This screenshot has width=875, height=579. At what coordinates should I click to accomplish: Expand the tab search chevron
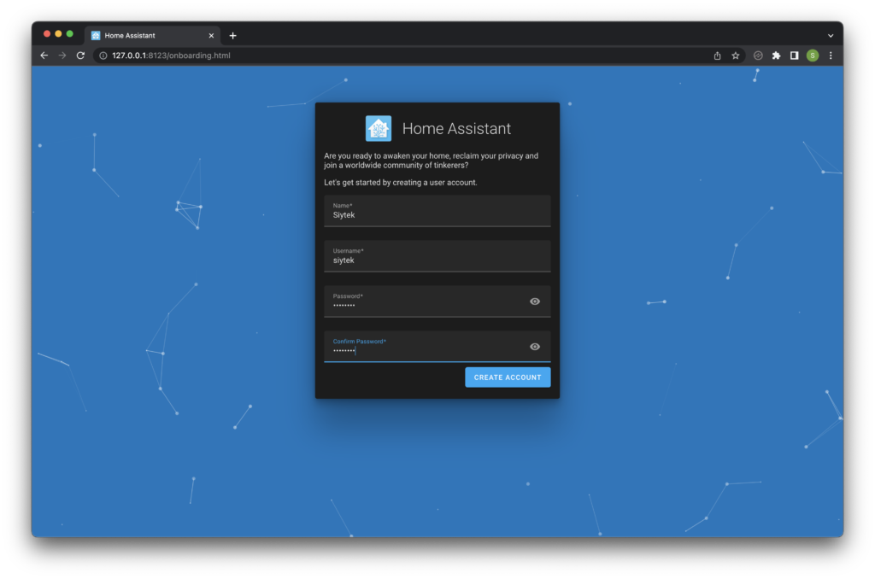[831, 35]
